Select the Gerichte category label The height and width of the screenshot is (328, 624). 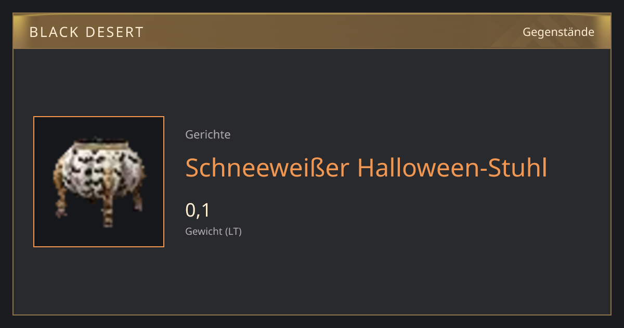(208, 135)
